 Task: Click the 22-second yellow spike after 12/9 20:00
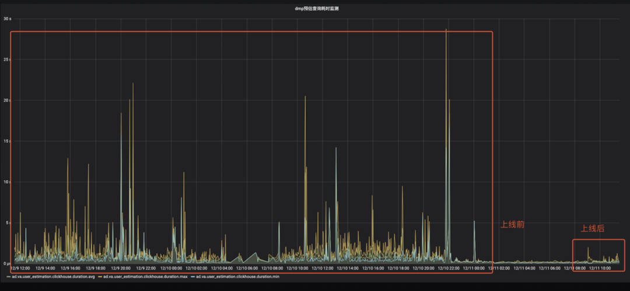[x=133, y=84]
